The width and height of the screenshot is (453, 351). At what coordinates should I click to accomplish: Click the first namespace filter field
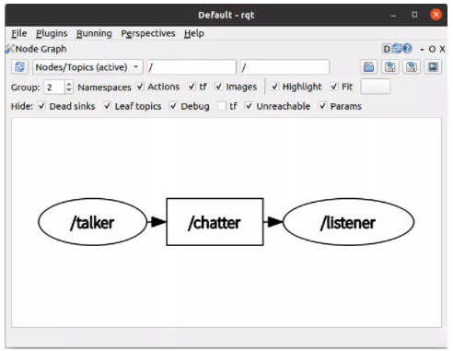coord(192,67)
